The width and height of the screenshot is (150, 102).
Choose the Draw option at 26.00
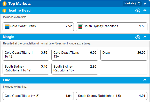(x=124, y=55)
